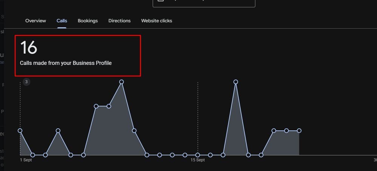Image resolution: width=377 pixels, height=171 pixels.
Task: Select the last data point of the chart
Action: pos(299,131)
